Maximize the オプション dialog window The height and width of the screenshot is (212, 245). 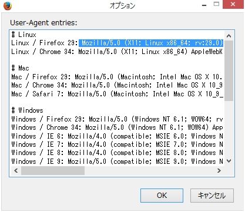pos(216,4)
